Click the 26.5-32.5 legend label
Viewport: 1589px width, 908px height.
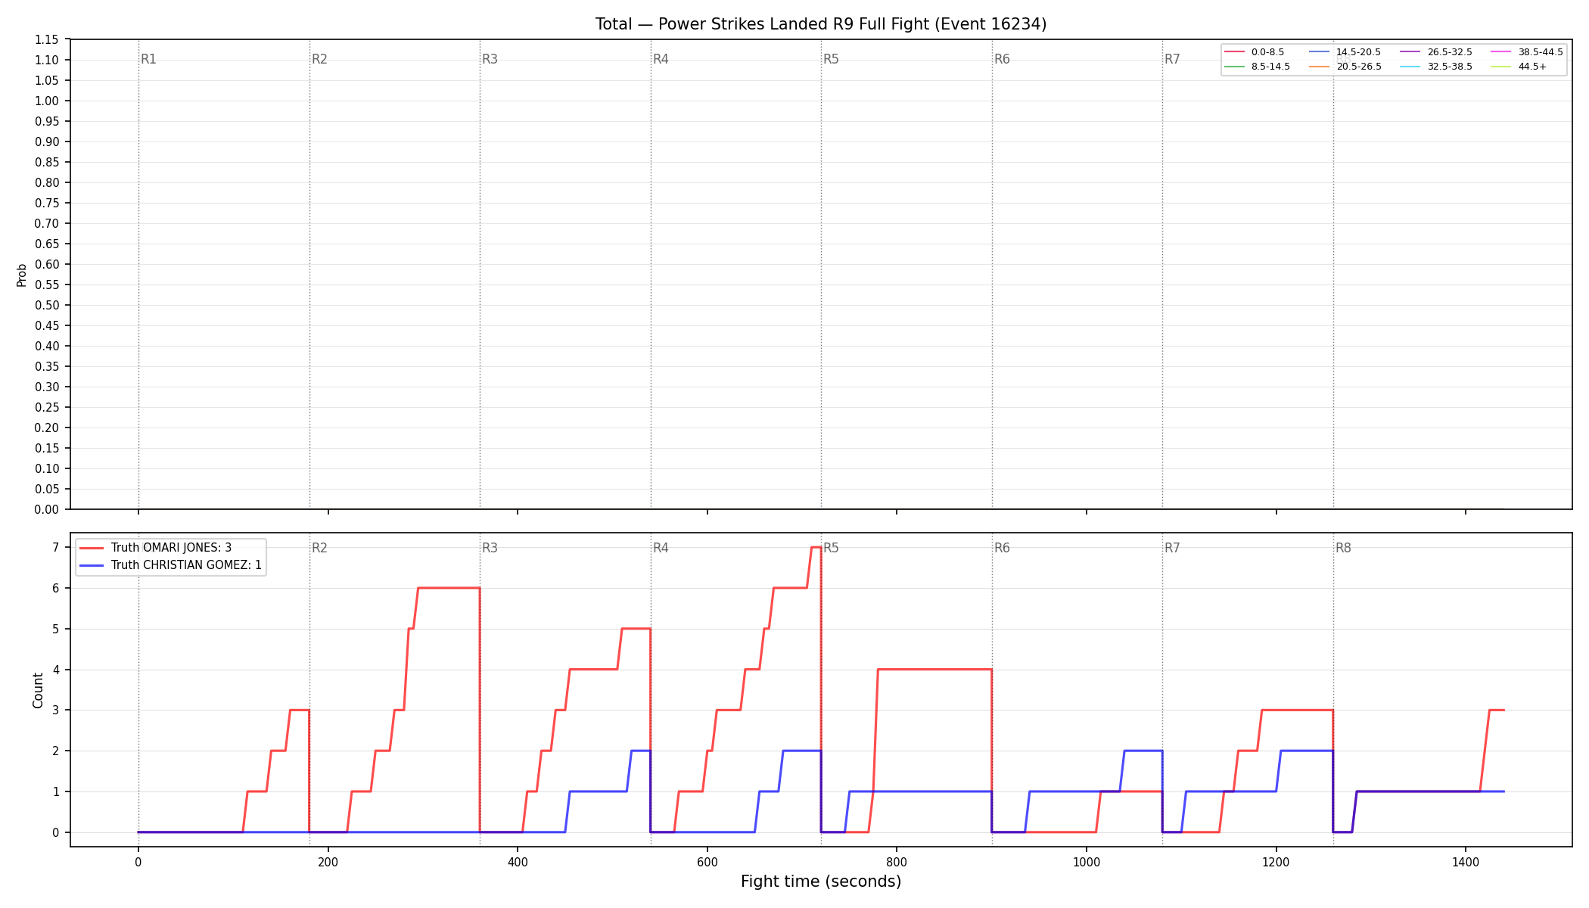click(x=1450, y=52)
